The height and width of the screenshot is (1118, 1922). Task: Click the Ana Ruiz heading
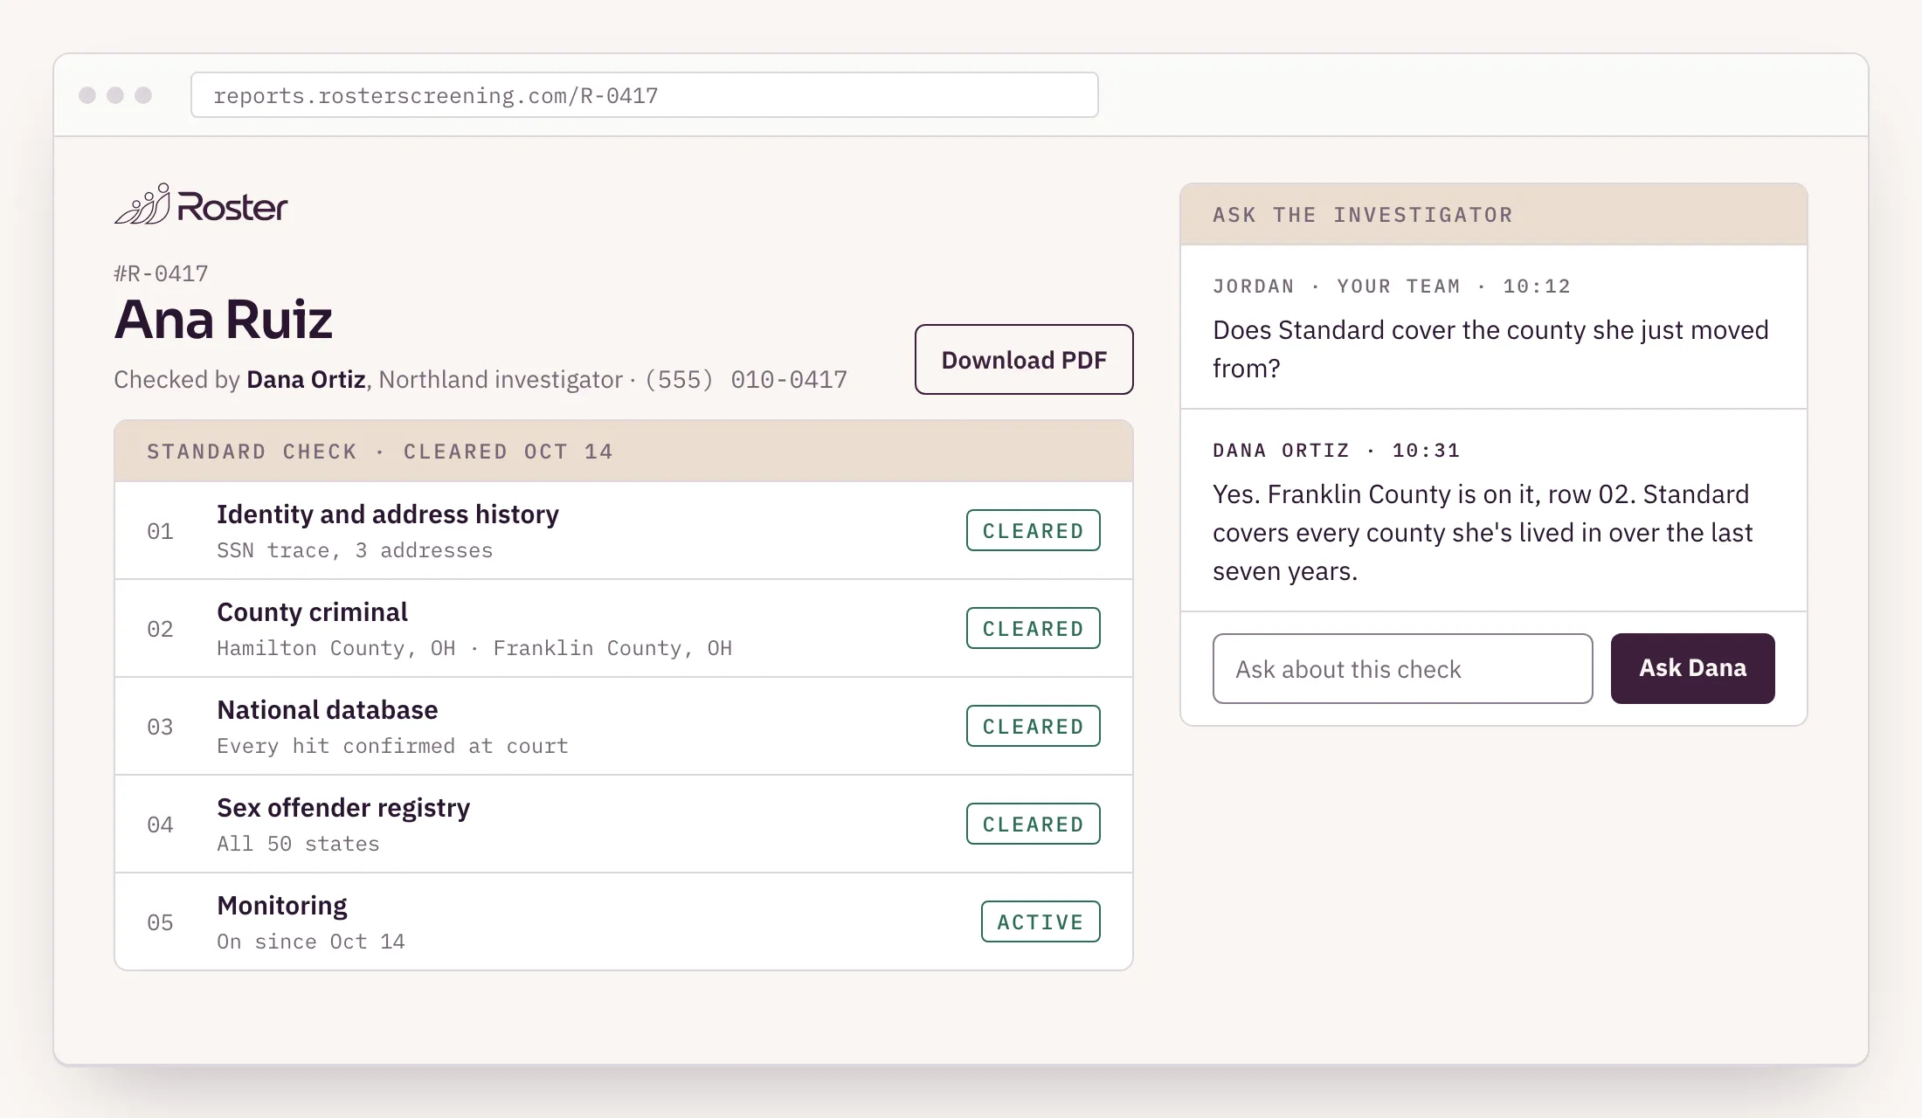[224, 319]
